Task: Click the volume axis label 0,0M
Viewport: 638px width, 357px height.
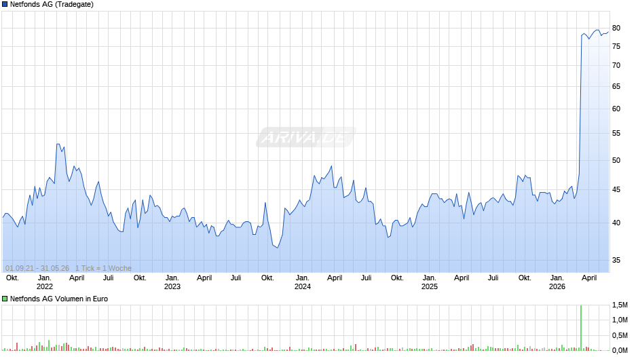Action: click(x=620, y=350)
